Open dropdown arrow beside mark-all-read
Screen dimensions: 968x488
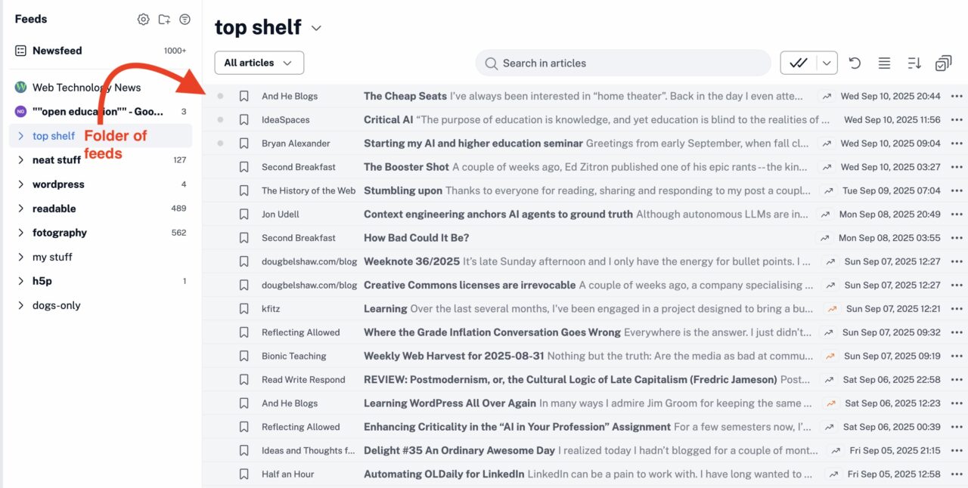pos(827,63)
